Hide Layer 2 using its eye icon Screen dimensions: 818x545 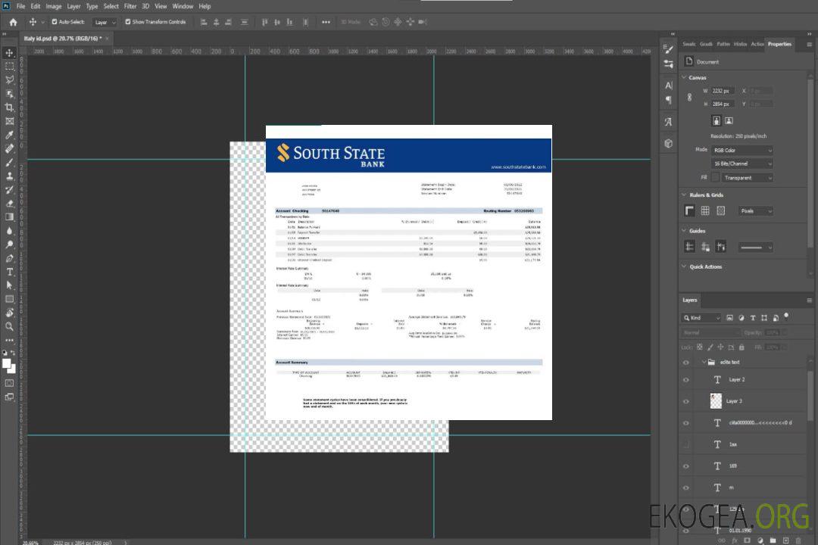(x=686, y=380)
